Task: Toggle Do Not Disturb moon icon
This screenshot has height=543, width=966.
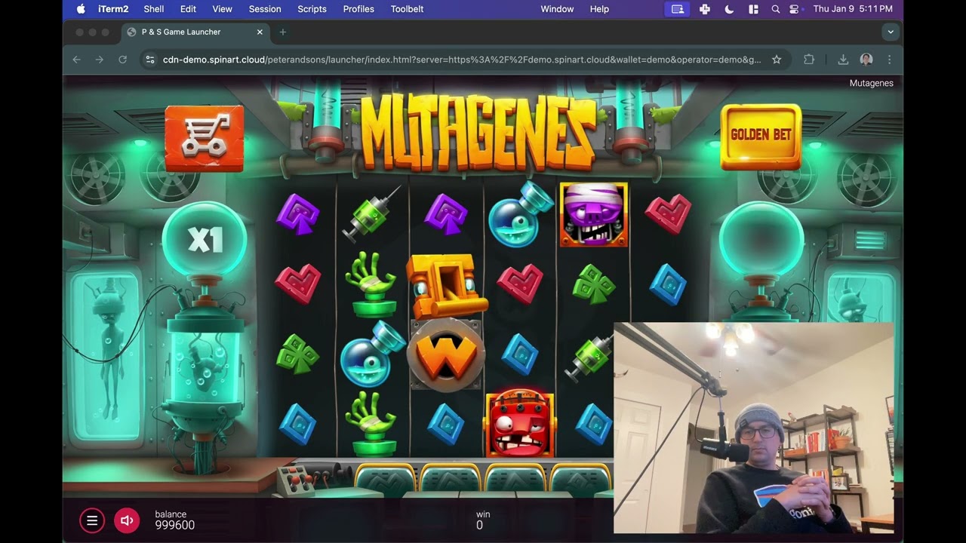Action: click(729, 9)
